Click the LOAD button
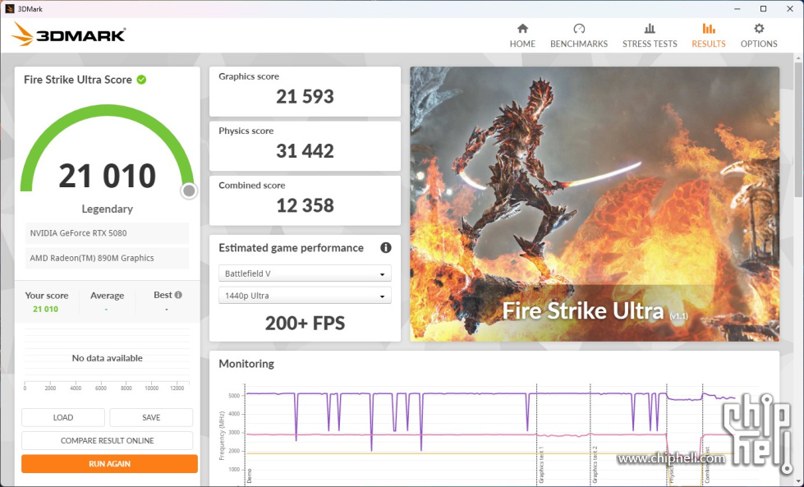804x487 pixels. [63, 417]
